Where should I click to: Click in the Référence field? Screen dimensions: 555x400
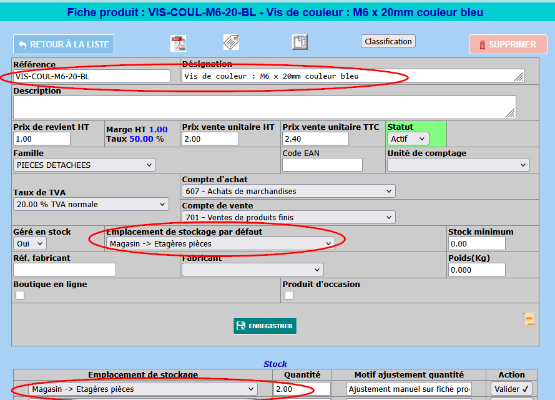92,76
